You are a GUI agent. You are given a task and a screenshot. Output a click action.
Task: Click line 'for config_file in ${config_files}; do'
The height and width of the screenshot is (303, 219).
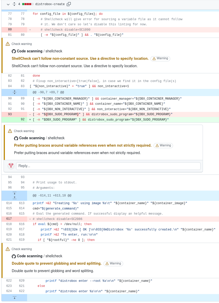coord(68,14)
